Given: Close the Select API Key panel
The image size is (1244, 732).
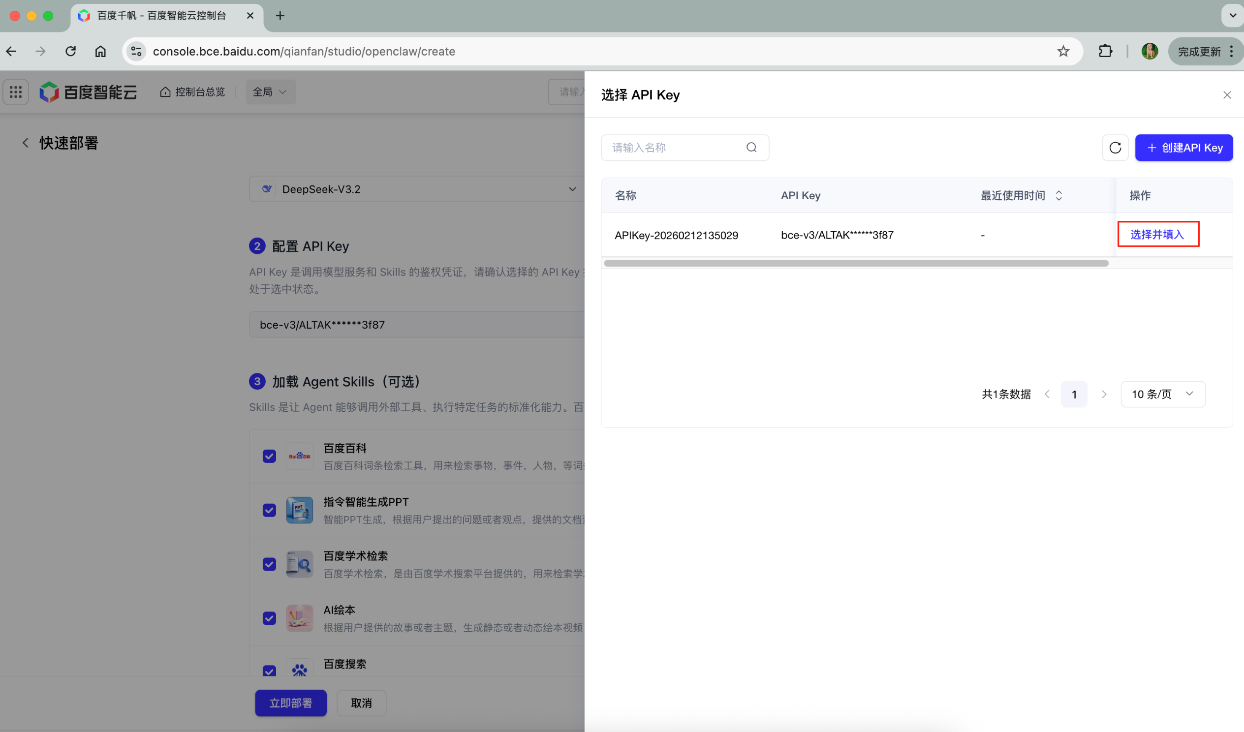Looking at the screenshot, I should click(1227, 95).
